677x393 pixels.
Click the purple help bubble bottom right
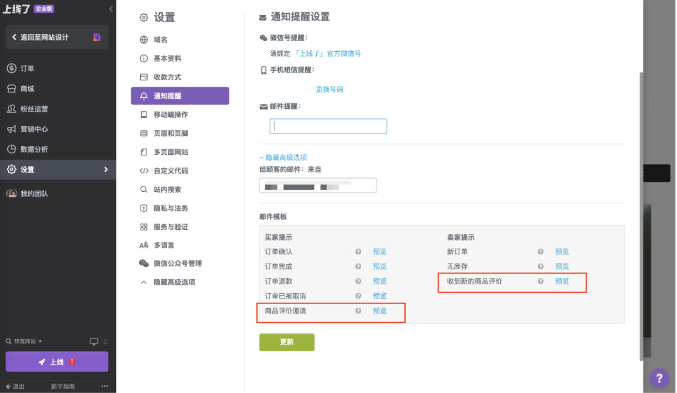pos(659,378)
